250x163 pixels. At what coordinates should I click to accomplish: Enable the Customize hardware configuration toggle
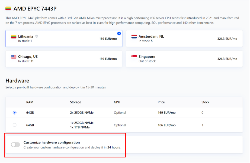[15, 145]
